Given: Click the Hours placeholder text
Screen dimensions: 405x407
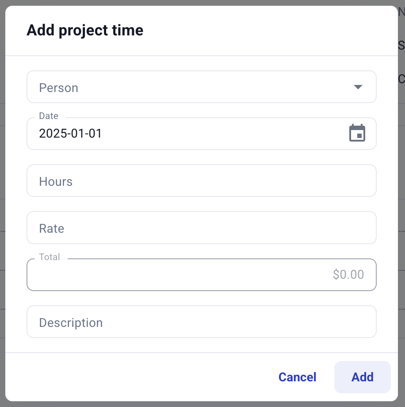Looking at the screenshot, I should click(56, 181).
